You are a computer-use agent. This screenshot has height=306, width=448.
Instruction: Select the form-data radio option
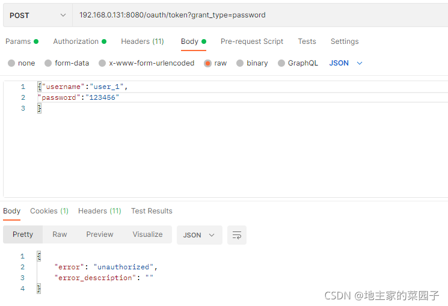pos(67,63)
